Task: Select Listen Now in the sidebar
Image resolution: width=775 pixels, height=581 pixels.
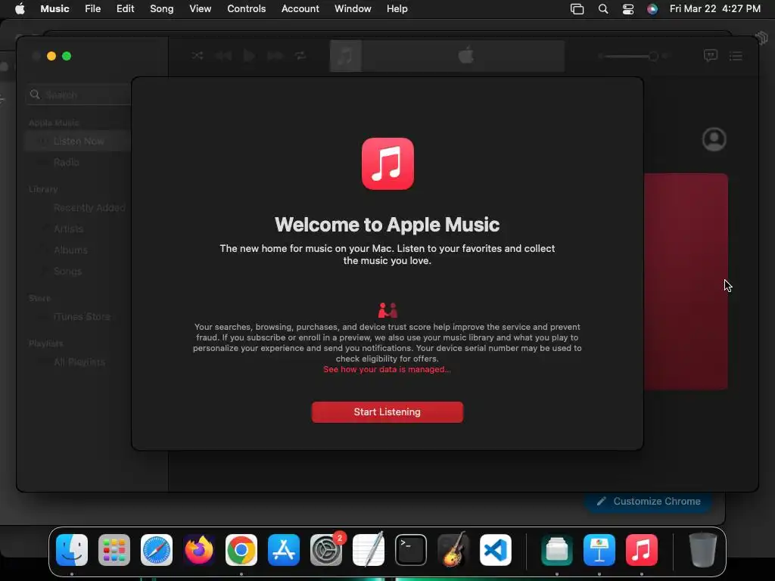Action: click(x=78, y=141)
